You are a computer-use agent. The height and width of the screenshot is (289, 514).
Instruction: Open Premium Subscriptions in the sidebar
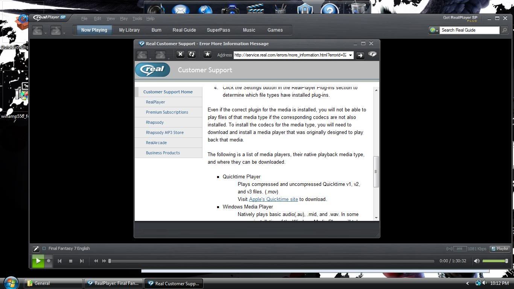pos(167,112)
